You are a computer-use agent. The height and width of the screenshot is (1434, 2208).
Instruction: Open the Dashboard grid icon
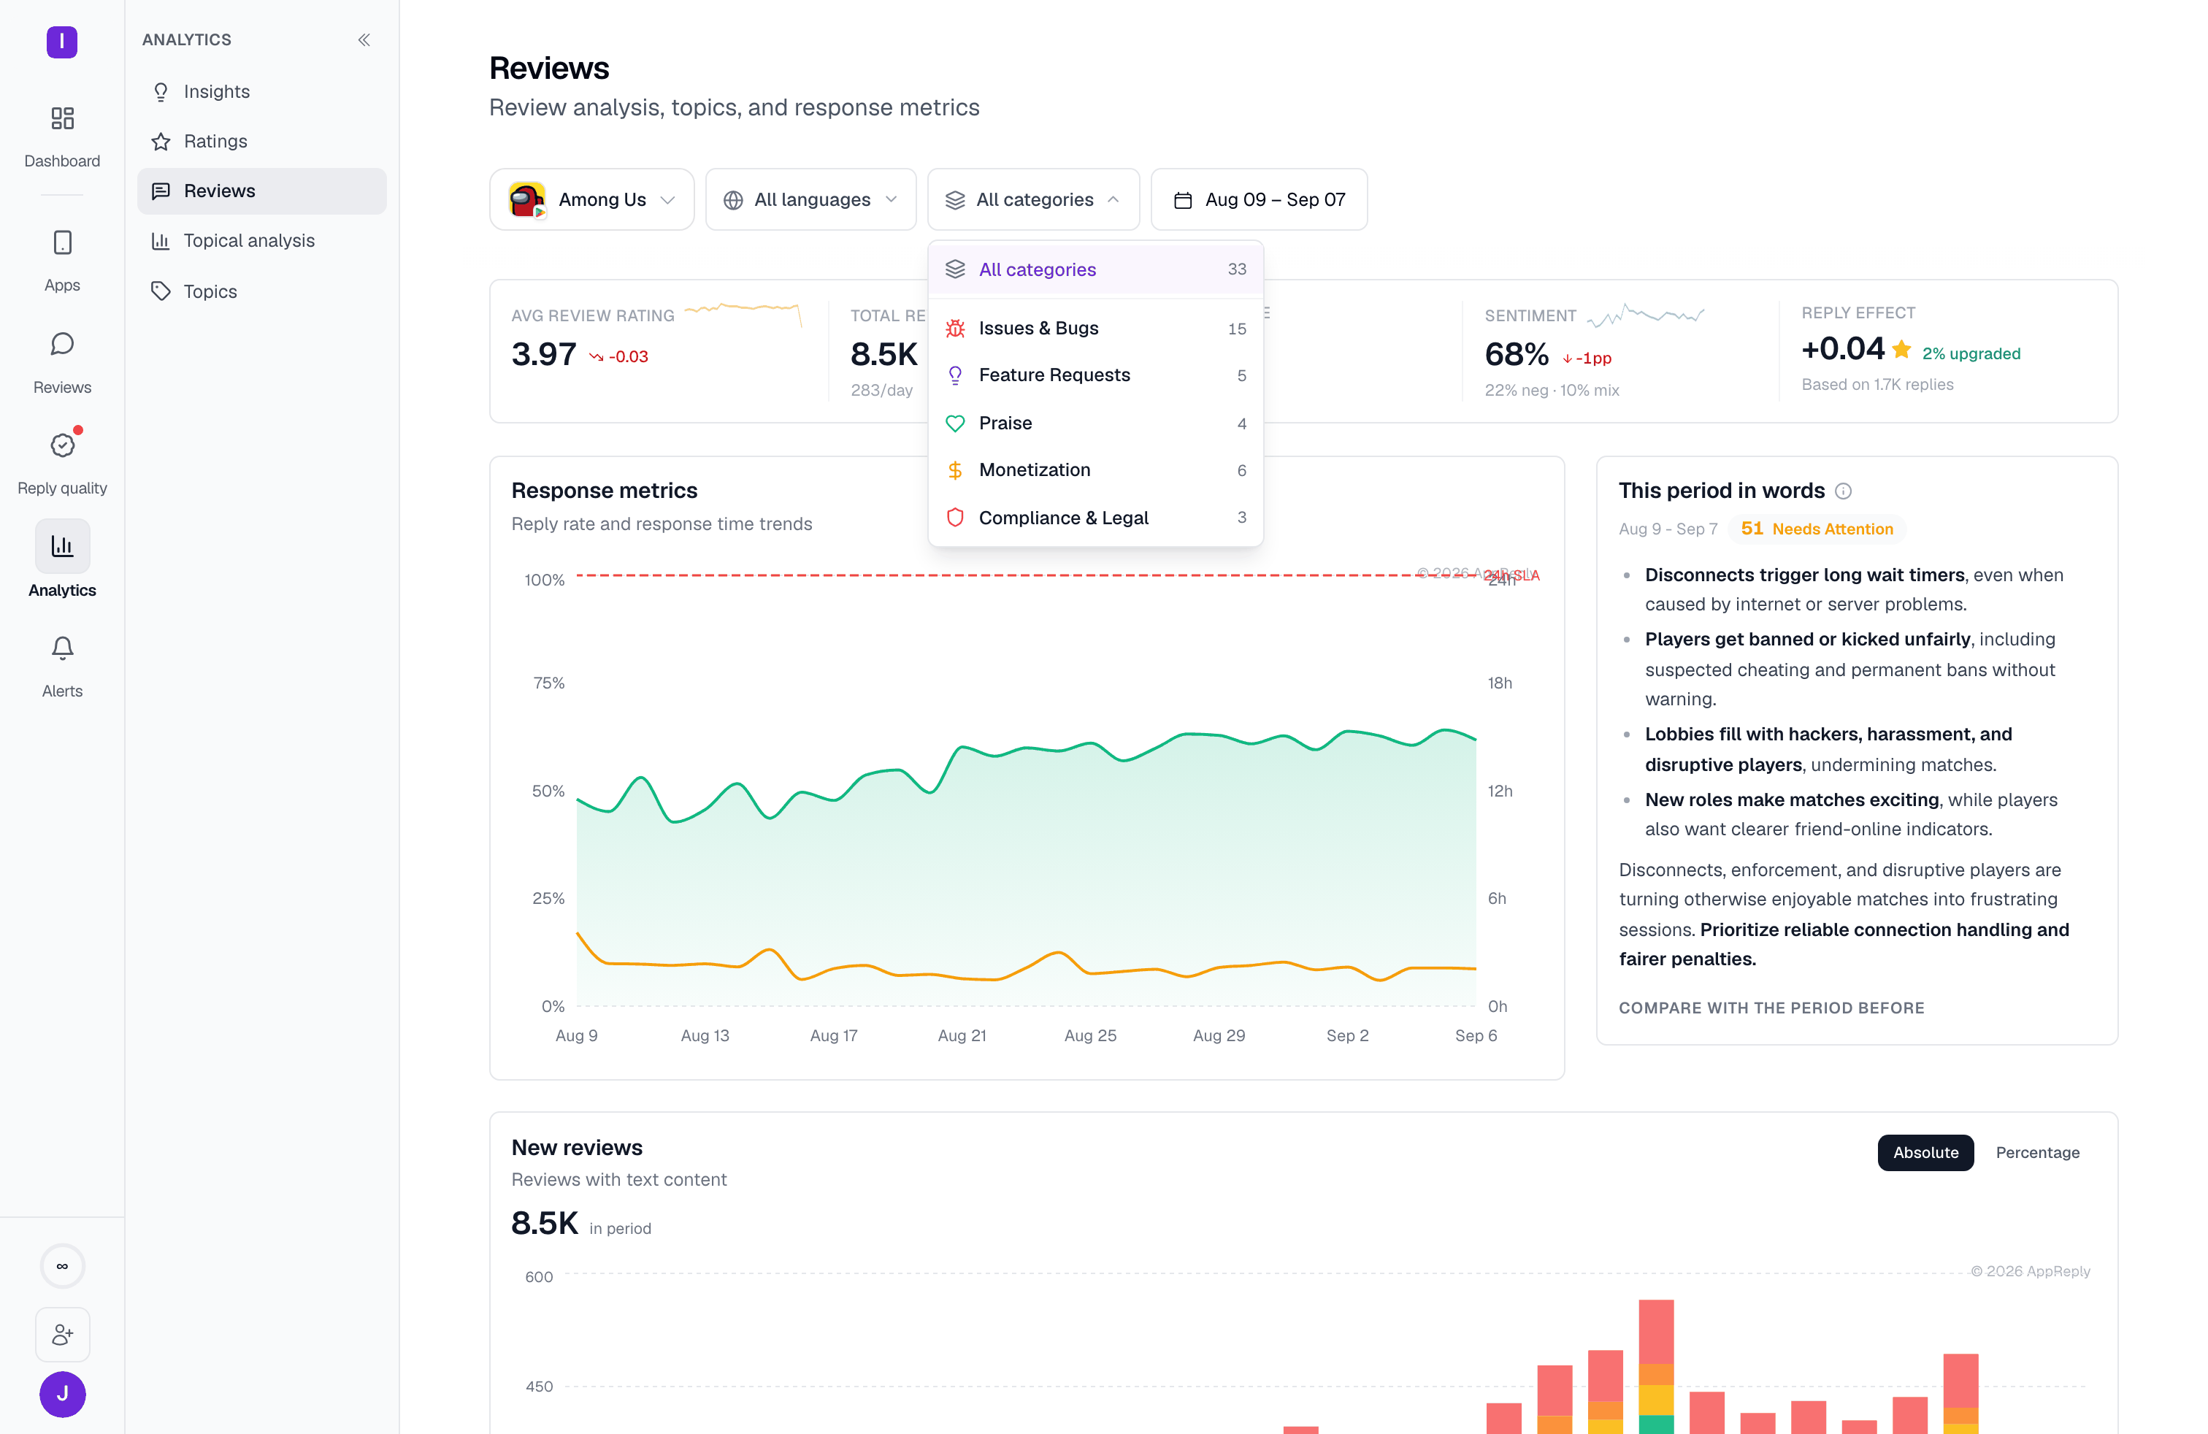pyautogui.click(x=62, y=118)
